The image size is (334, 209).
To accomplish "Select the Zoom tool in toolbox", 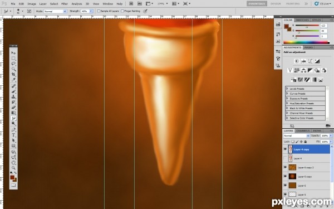I will pyautogui.click(x=13, y=168).
